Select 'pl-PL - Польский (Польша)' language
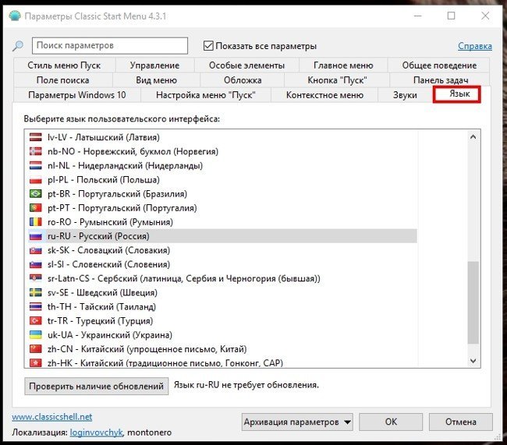Image resolution: width=507 pixels, height=445 pixels. pyautogui.click(x=222, y=180)
